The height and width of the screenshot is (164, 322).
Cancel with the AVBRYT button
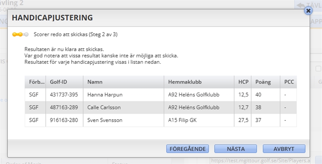tap(284, 149)
